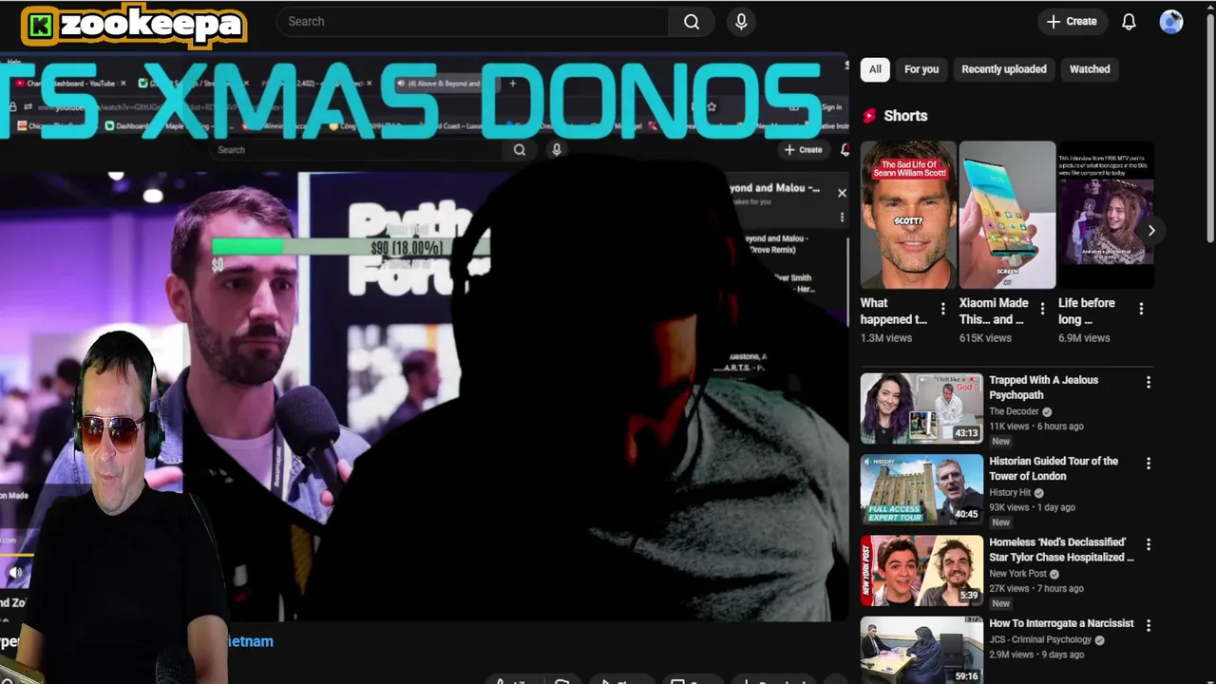Open options for Tylor Chase video

point(1148,544)
